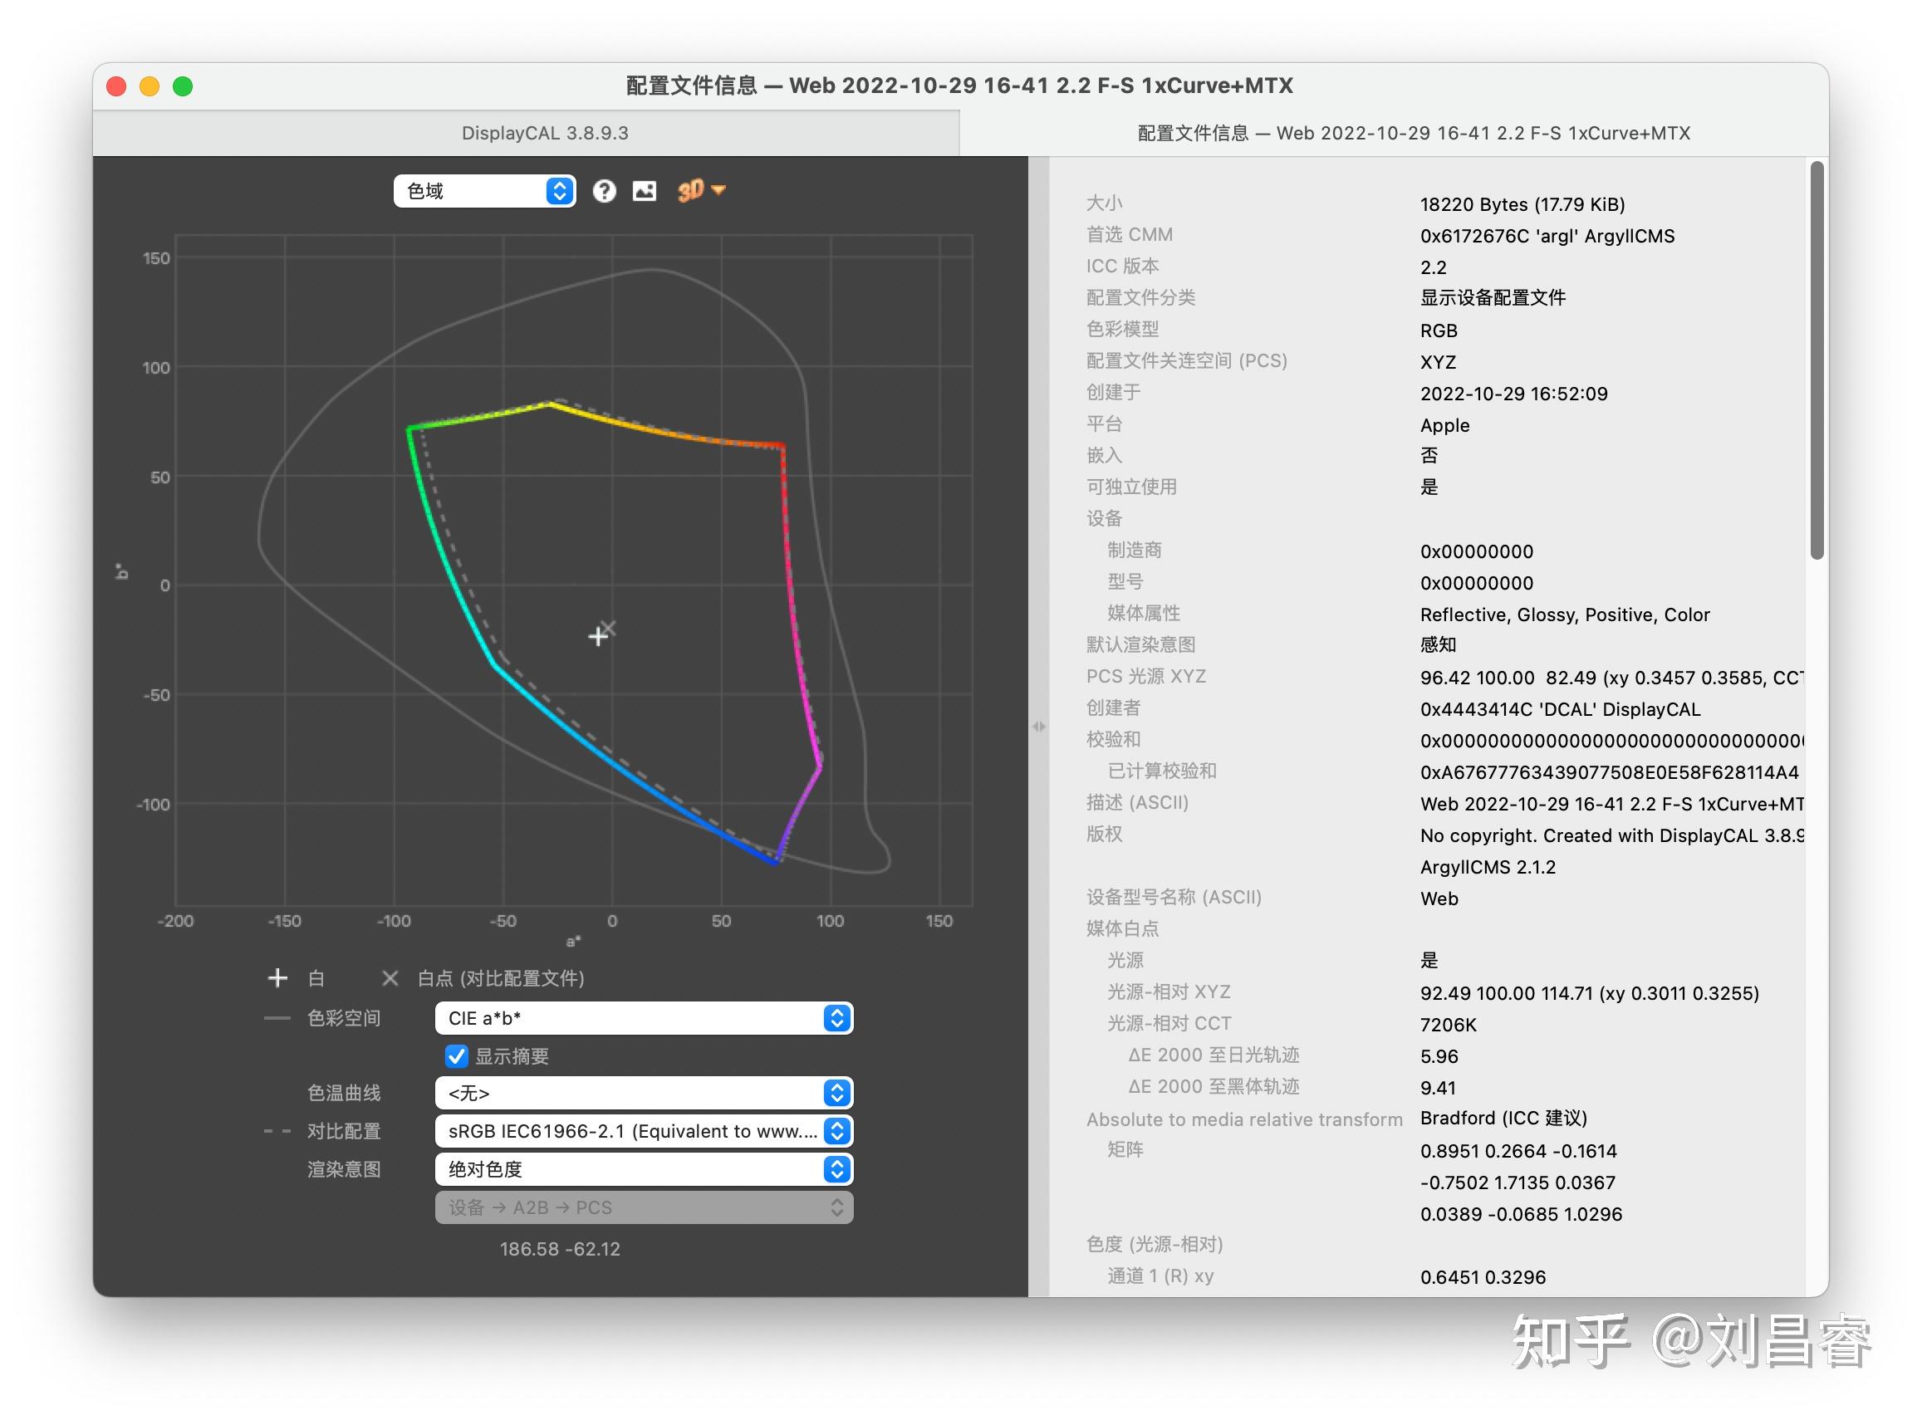This screenshot has height=1420, width=1922.
Task: Click the help question mark icon
Action: point(605,191)
